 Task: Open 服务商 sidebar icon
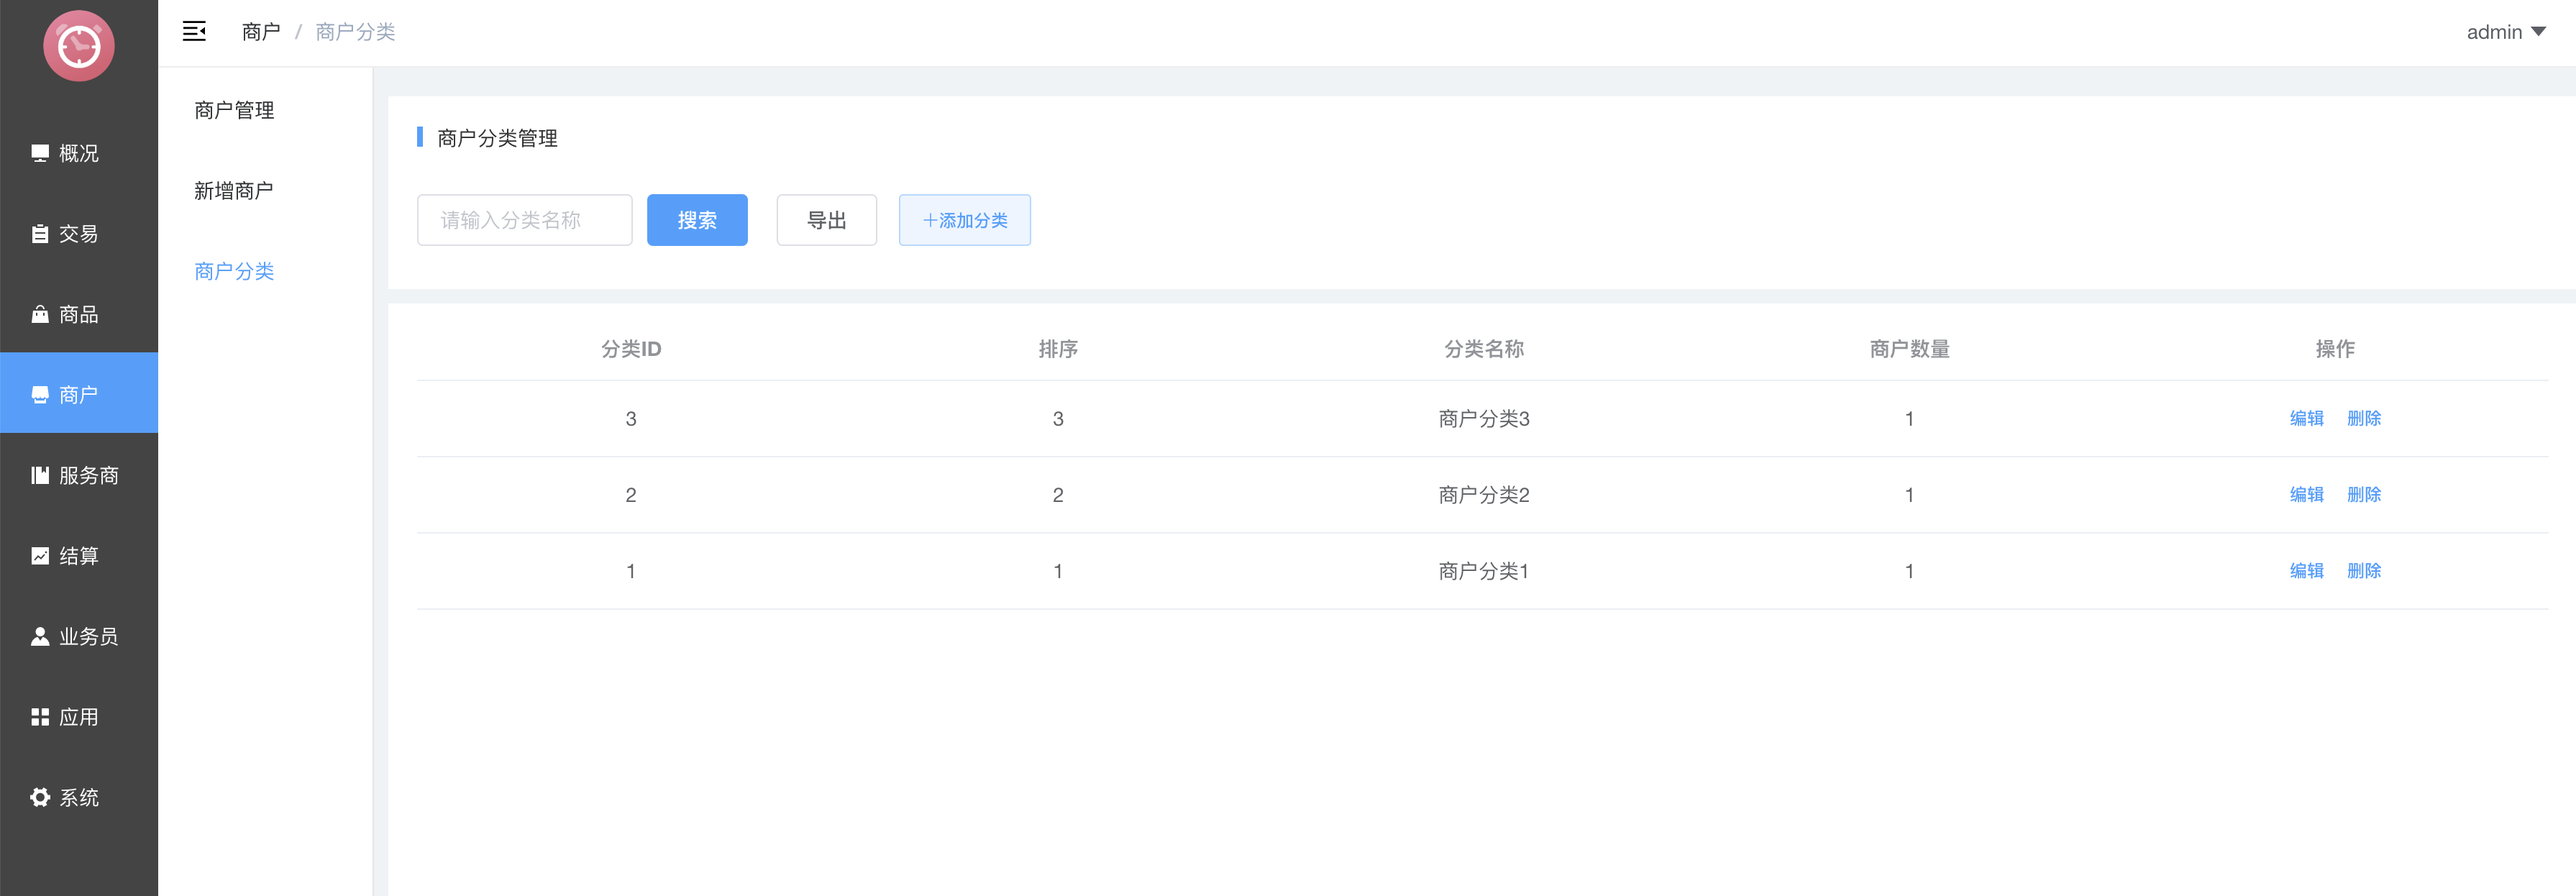point(40,475)
